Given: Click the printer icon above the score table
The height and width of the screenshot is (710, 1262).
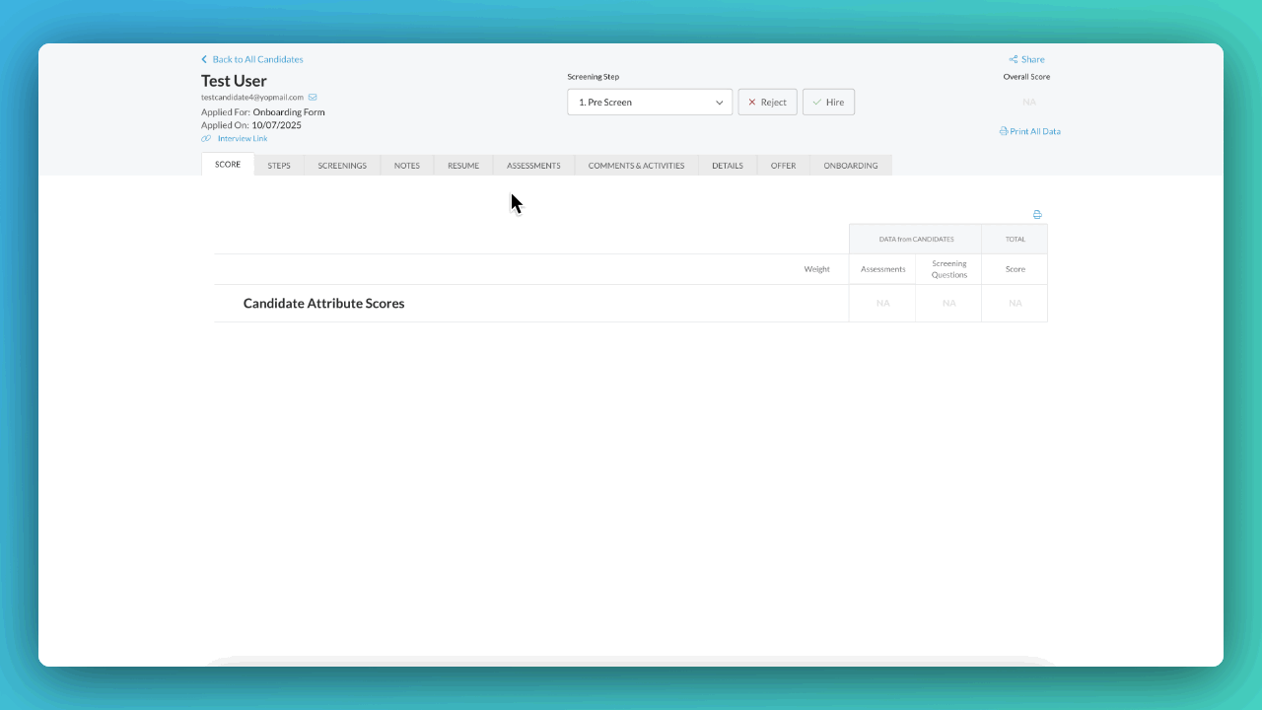Looking at the screenshot, I should coord(1036,214).
